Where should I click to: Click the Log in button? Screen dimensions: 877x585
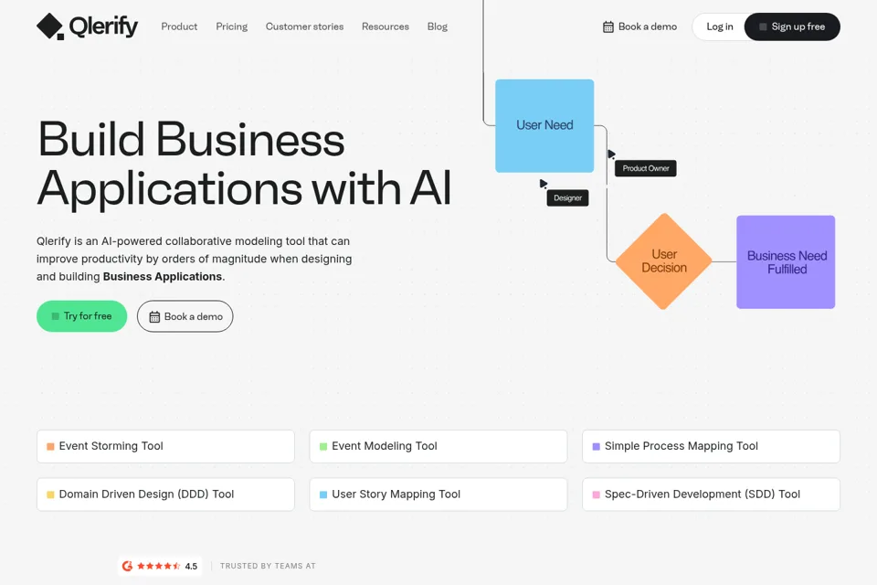click(719, 27)
